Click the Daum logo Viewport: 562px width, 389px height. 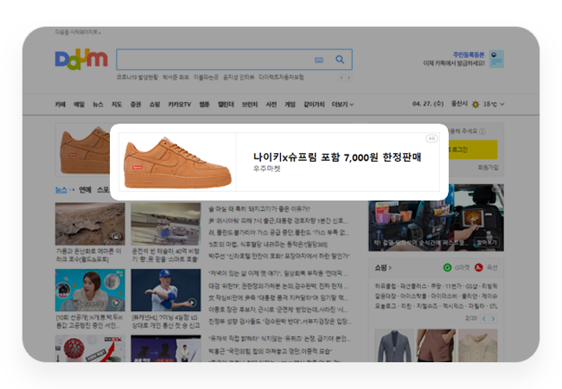(x=81, y=59)
